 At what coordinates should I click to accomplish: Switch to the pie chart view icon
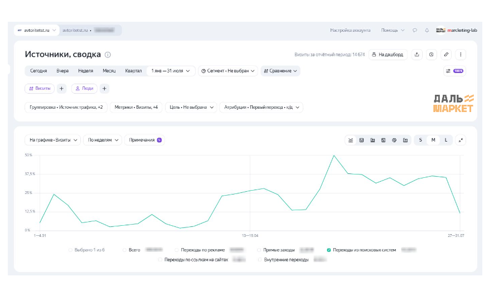394,140
